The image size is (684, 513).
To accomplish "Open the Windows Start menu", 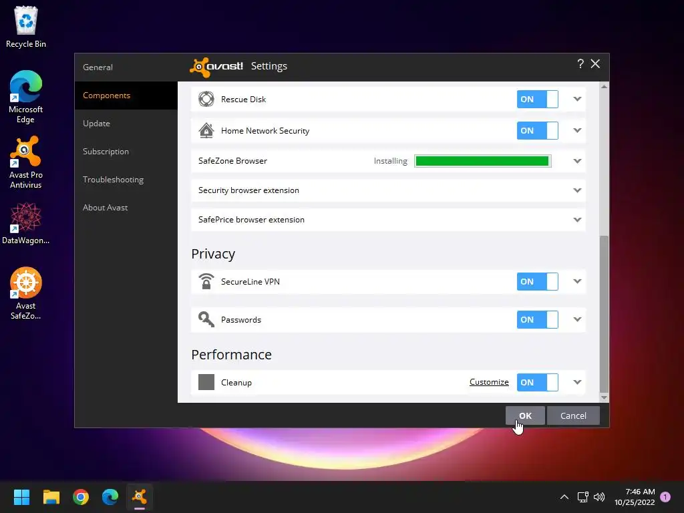I will click(21, 497).
